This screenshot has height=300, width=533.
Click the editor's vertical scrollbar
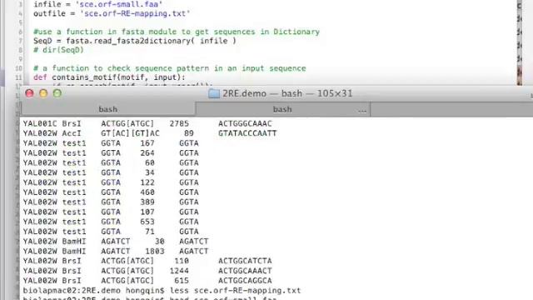point(520,42)
